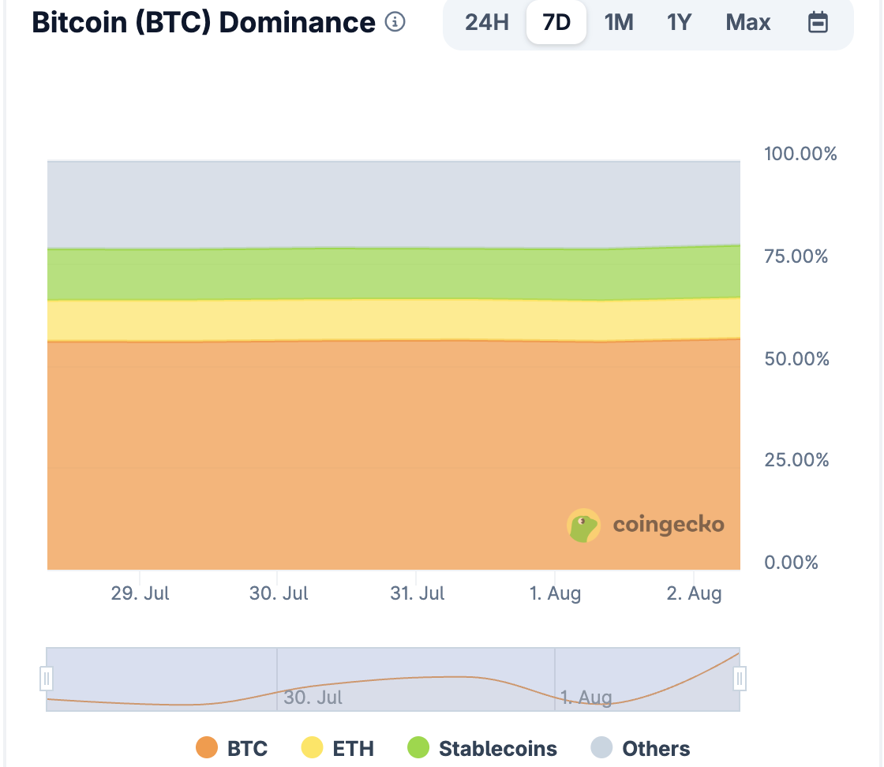The height and width of the screenshot is (767, 884).
Task: Click the navigator mini chart at 1. Aug
Action: click(x=586, y=697)
